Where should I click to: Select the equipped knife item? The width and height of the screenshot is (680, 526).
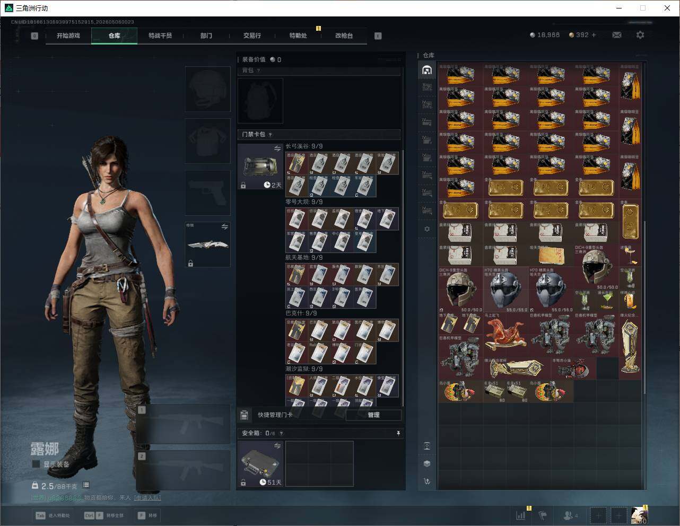208,244
